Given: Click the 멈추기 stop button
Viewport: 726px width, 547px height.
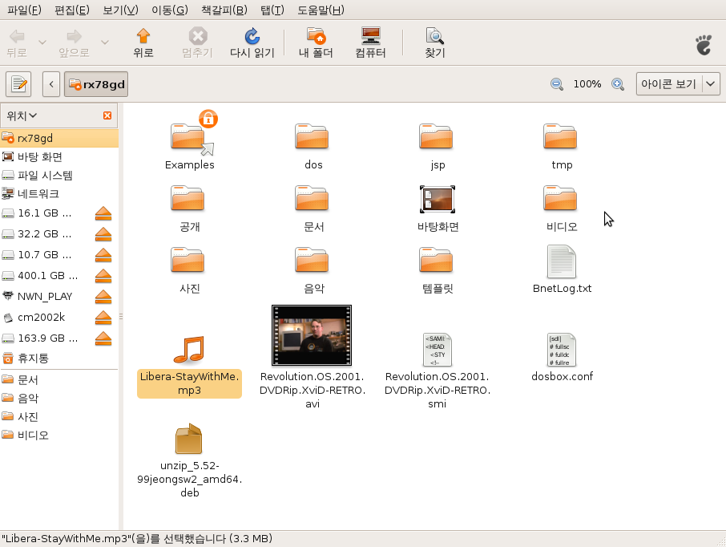Looking at the screenshot, I should (197, 43).
